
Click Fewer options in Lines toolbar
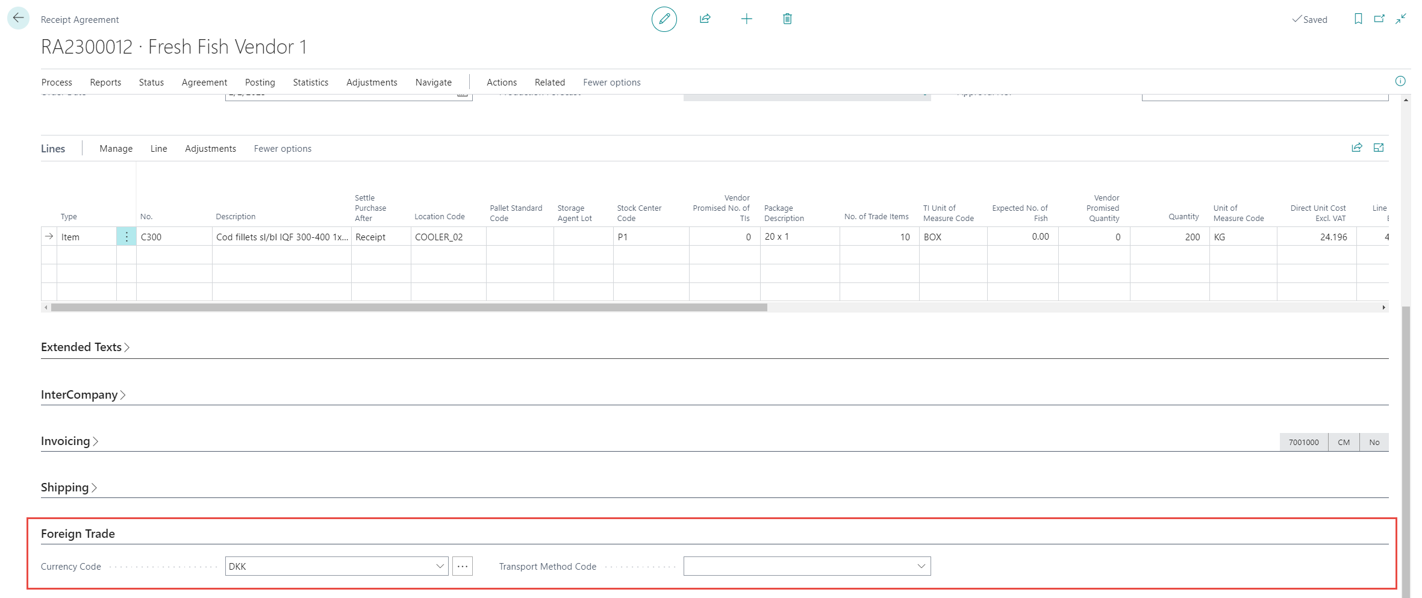tap(282, 149)
